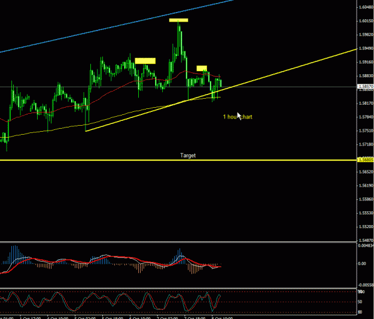Click the 1.59160 price axis label
The image size is (374, 319).
366,62
